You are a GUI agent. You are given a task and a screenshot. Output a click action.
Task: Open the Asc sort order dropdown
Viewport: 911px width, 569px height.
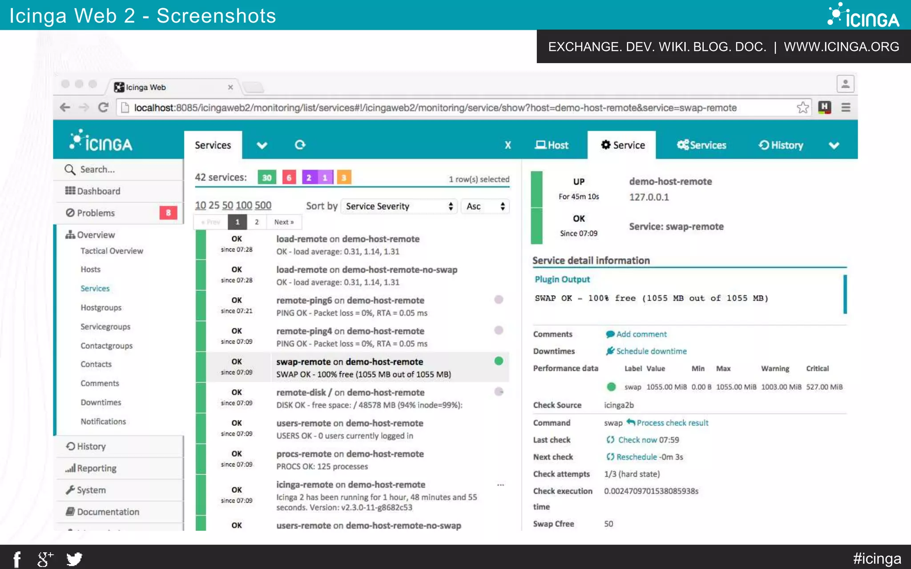485,206
